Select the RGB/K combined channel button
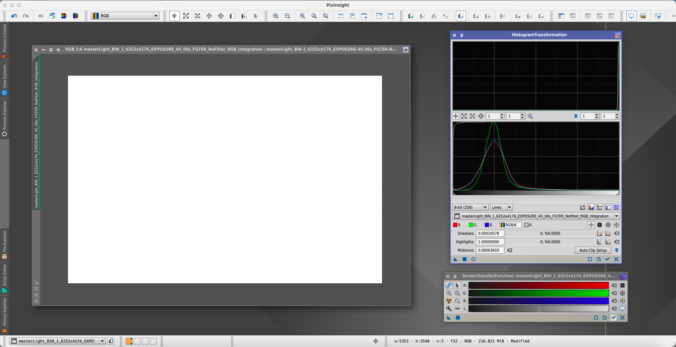 (x=510, y=225)
